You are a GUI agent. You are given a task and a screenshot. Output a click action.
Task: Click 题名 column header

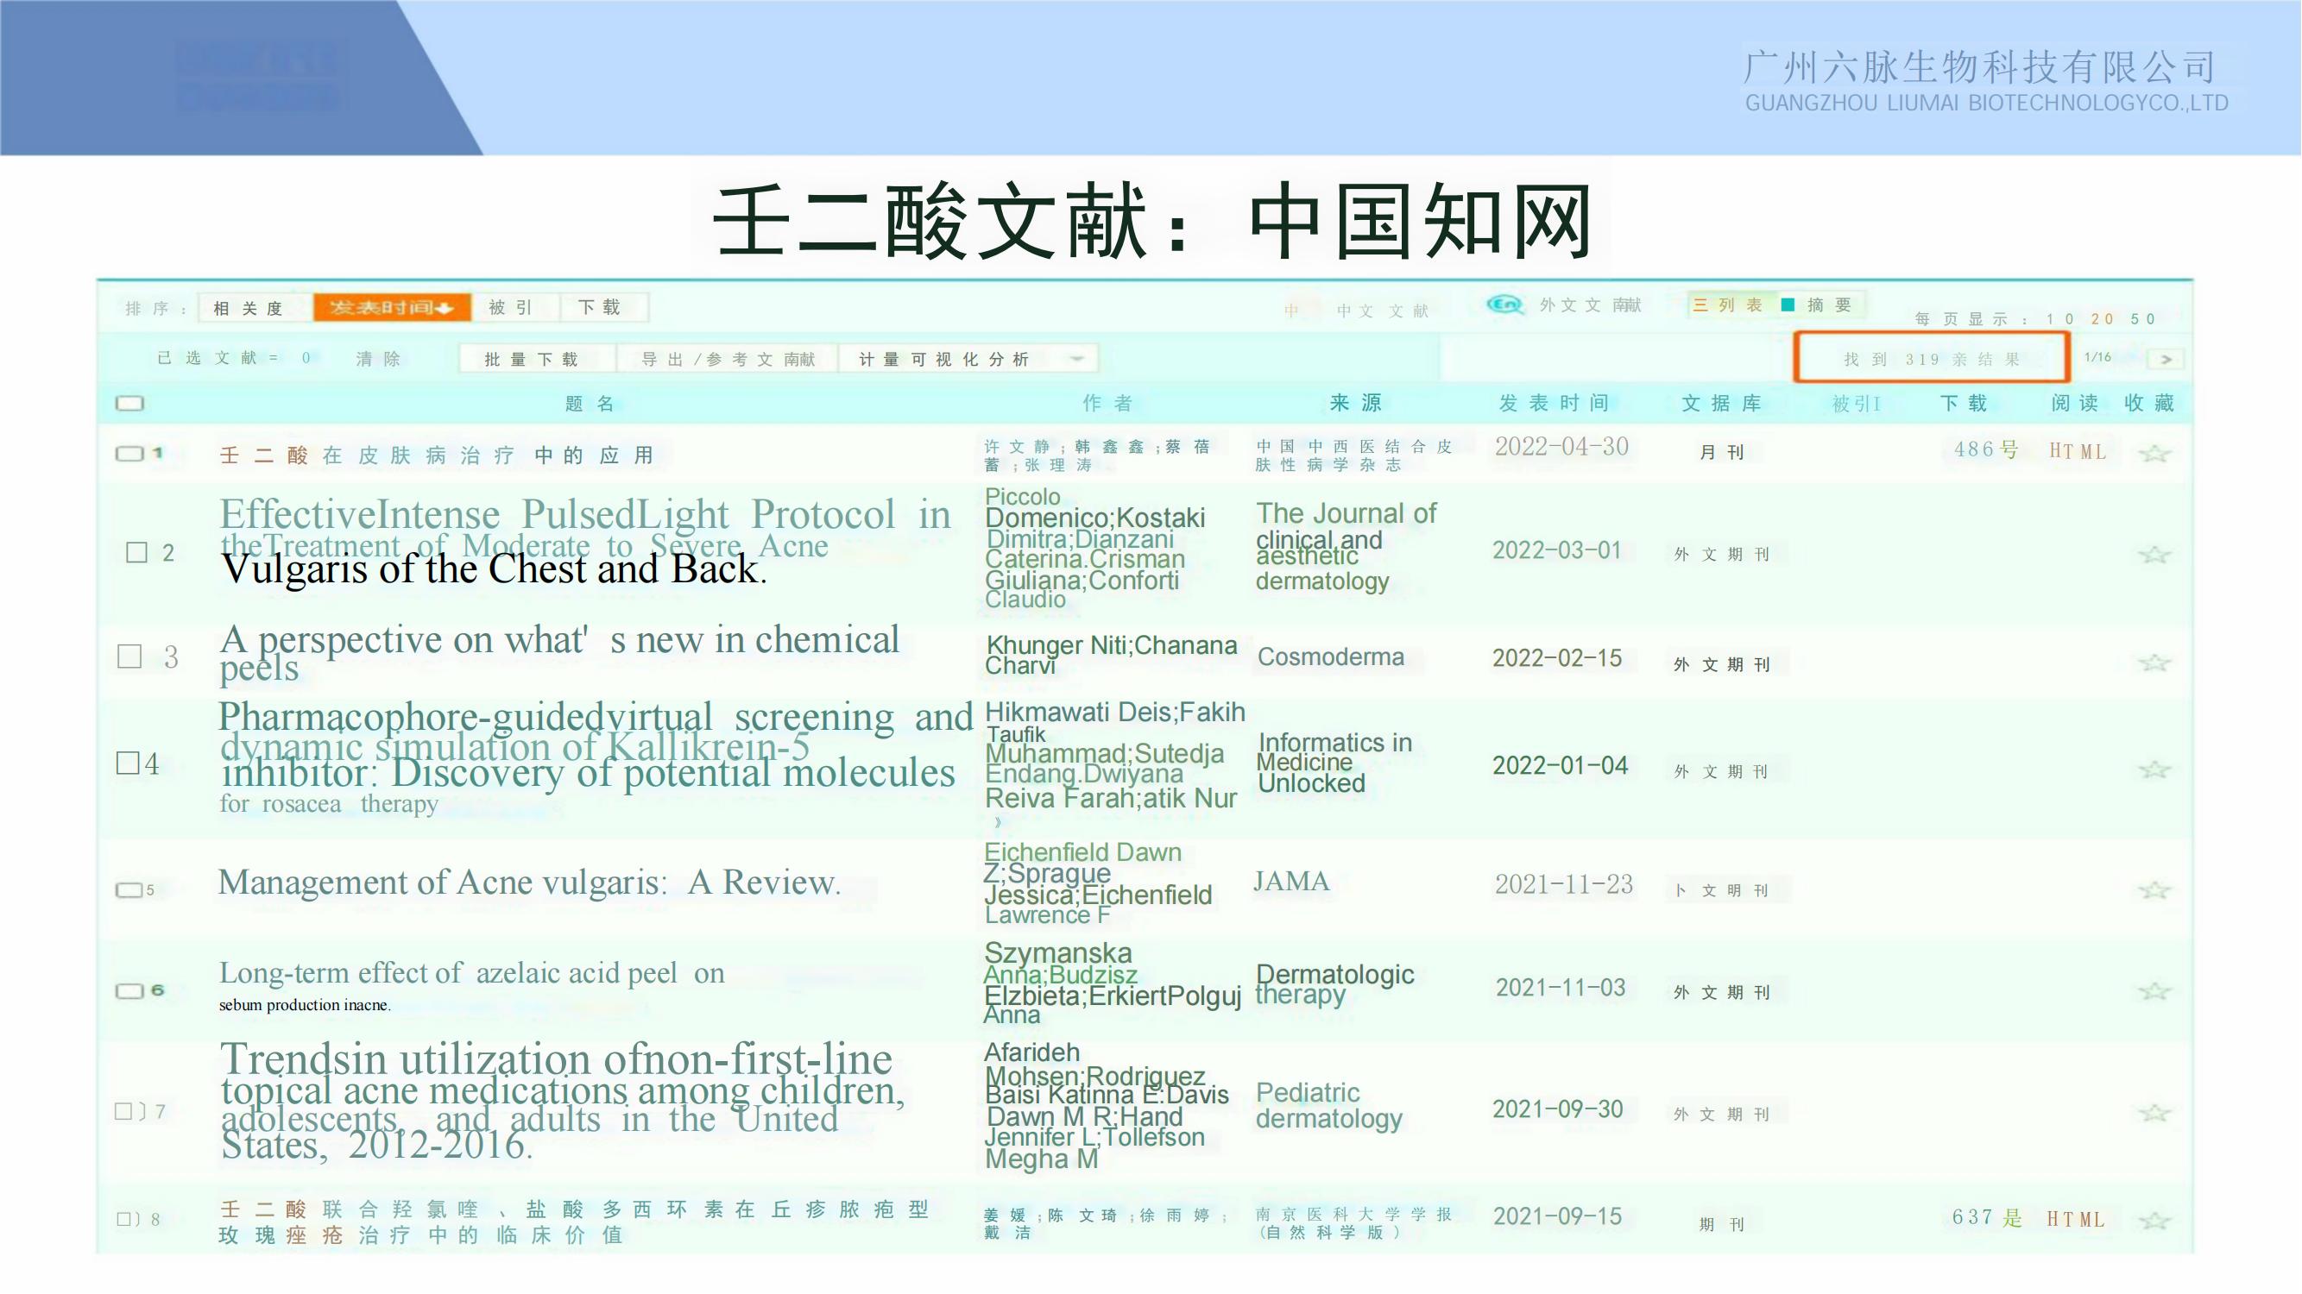click(590, 404)
